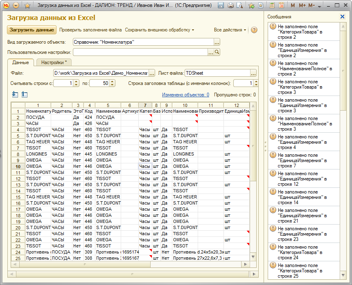Image resolution: width=352 pixels, height=285 pixels.
Task: Open the 1C main menu dropdown arrow
Action: tap(16, 6)
